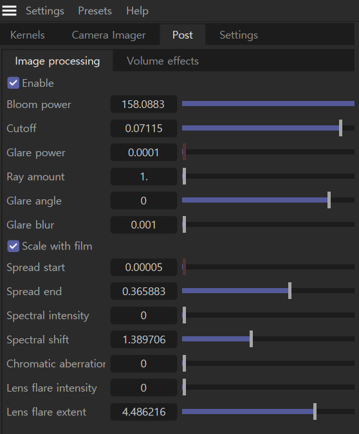Click the Cutoff value field
Screen dimensions: 359x434
[x=143, y=128]
